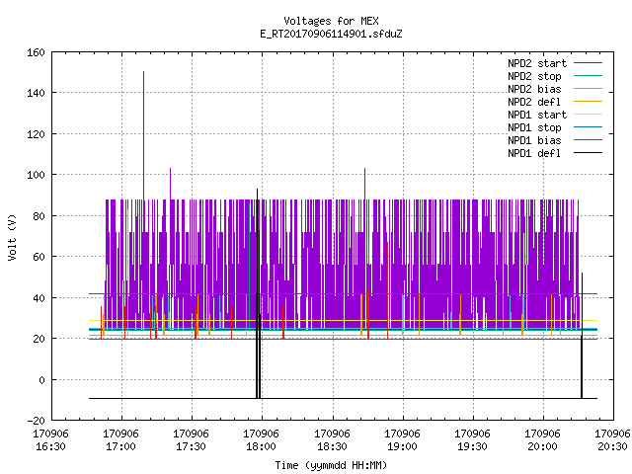Click the 18:00 x-axis time label
Viewport: 632px width, 474px height.
pyautogui.click(x=261, y=446)
